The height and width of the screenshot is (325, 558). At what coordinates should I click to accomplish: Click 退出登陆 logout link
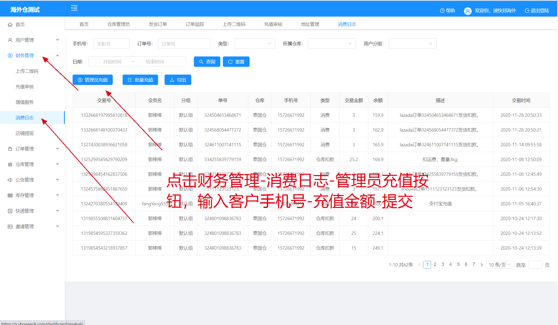coord(537,11)
